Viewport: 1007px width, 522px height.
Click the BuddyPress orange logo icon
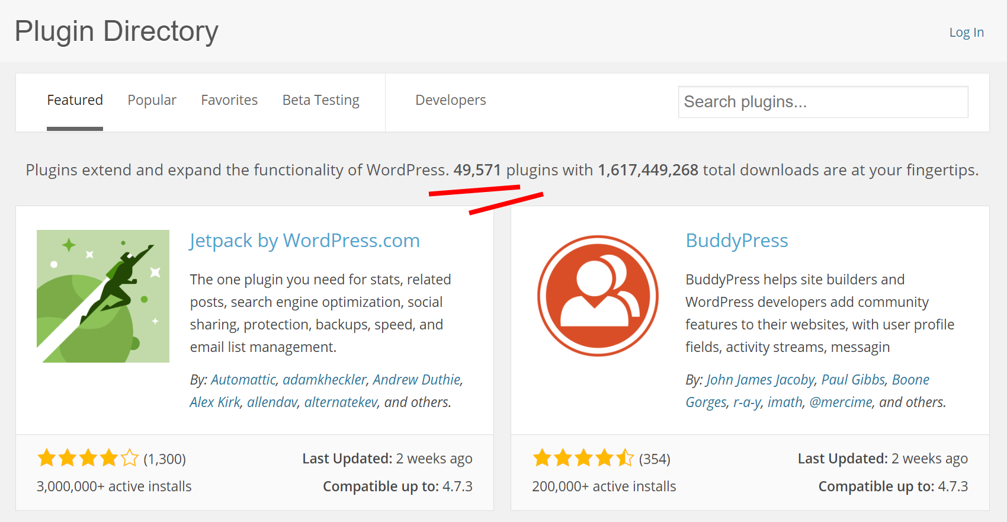tap(598, 296)
